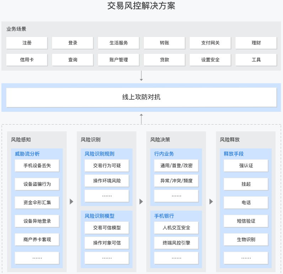The height and width of the screenshot is (274, 283).
Task: Select the 信用卡 scenario box
Action: [x=27, y=60]
